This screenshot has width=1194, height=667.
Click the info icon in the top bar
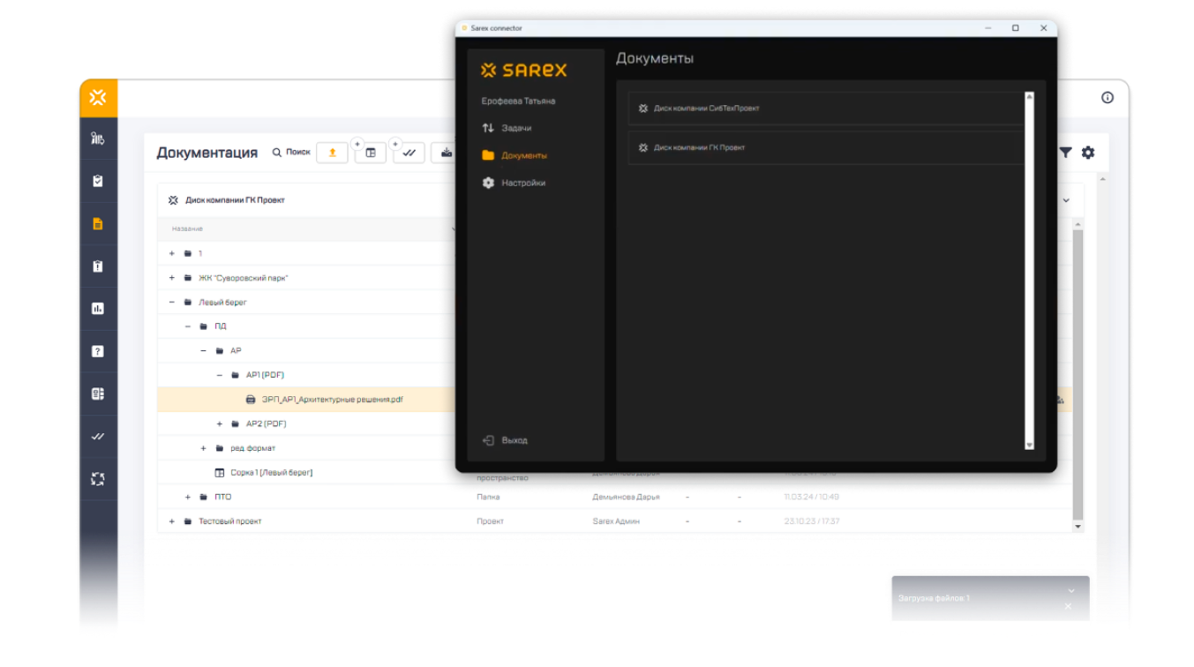pos(1108,98)
